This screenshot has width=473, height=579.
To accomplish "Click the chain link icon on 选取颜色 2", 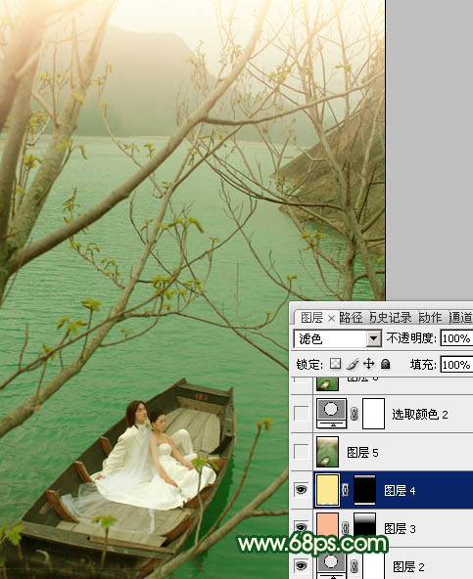I will 354,414.
